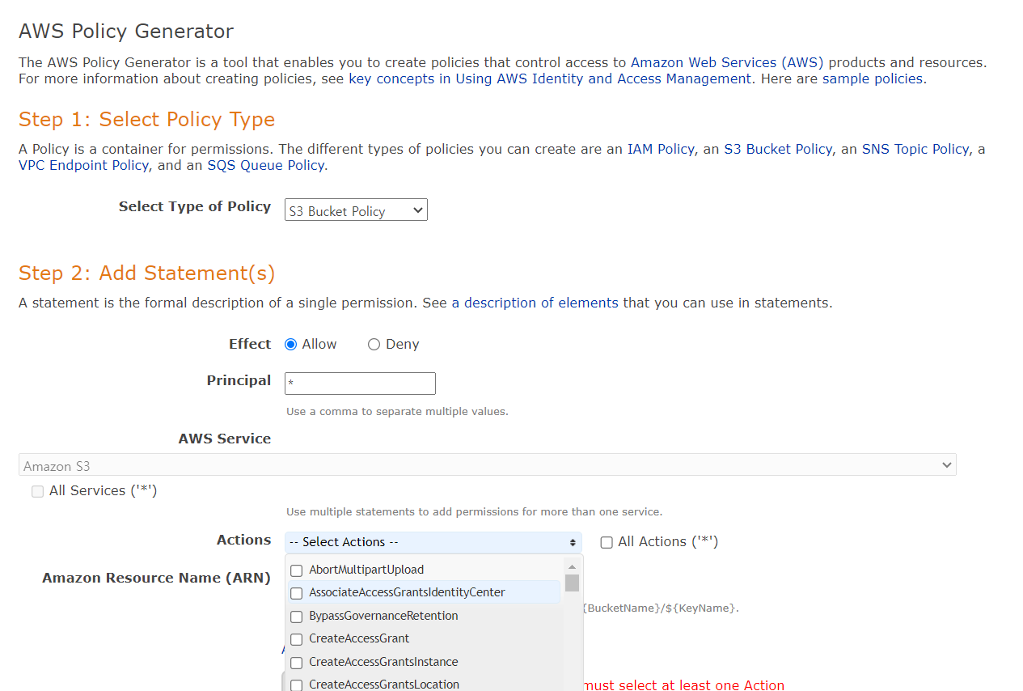
Task: Collapse the Select Actions dropdown
Action: 433,542
